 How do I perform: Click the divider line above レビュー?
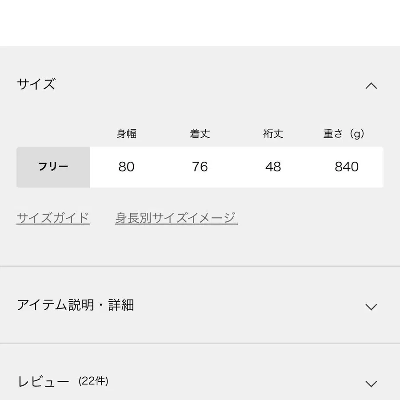coord(200,343)
